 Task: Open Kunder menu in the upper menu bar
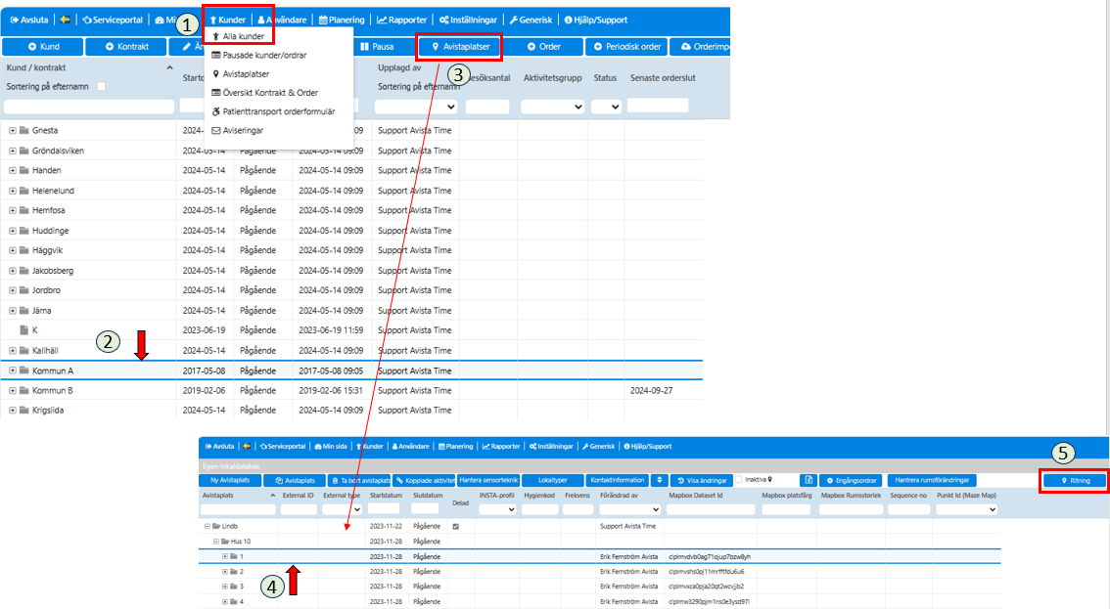(x=227, y=20)
